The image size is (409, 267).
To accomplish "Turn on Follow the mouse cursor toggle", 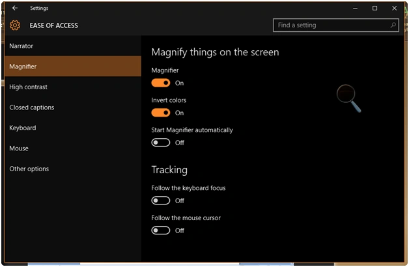I will click(x=161, y=231).
